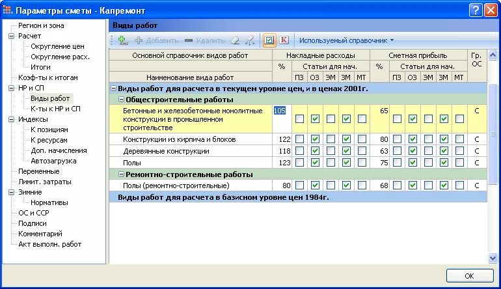The height and width of the screenshot is (289, 501).
Task: Select Виды работ tree item
Action: coord(50,98)
